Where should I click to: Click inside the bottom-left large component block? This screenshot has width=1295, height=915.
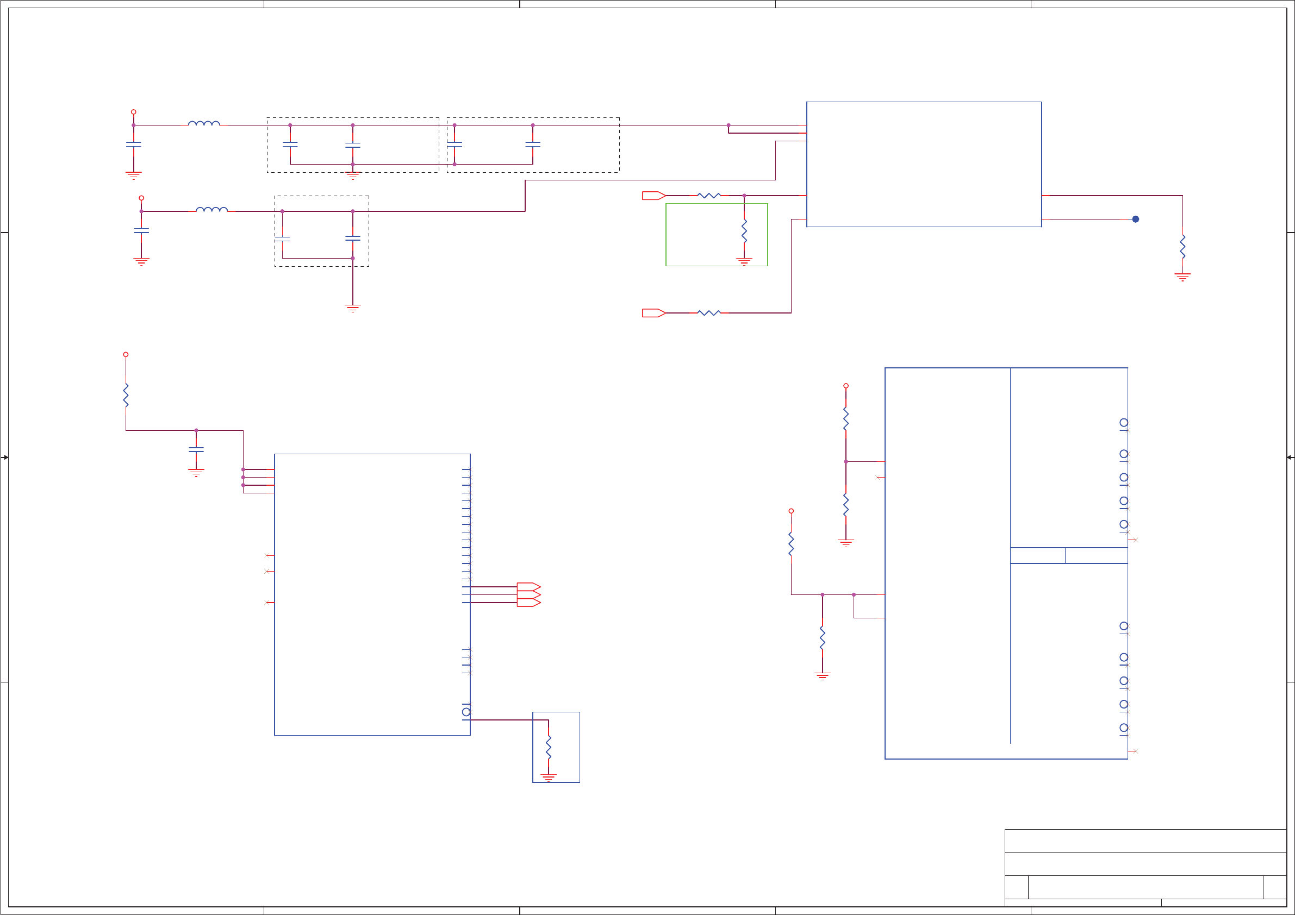(x=372, y=594)
